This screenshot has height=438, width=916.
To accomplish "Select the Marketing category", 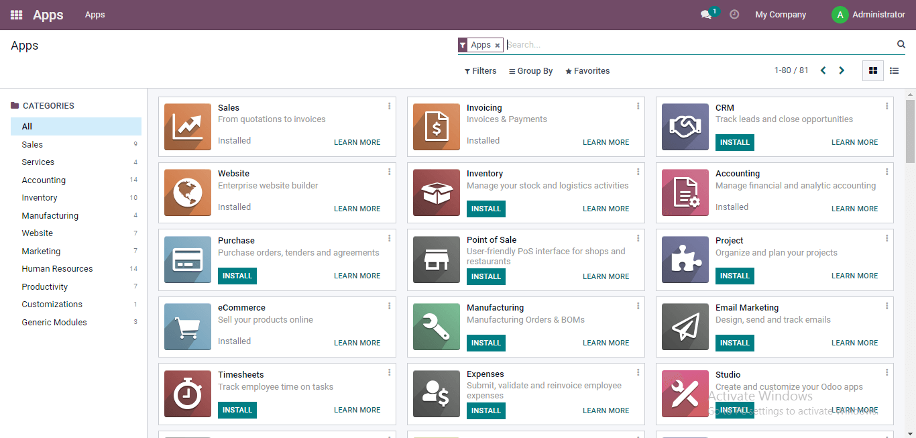I will [x=76, y=251].
